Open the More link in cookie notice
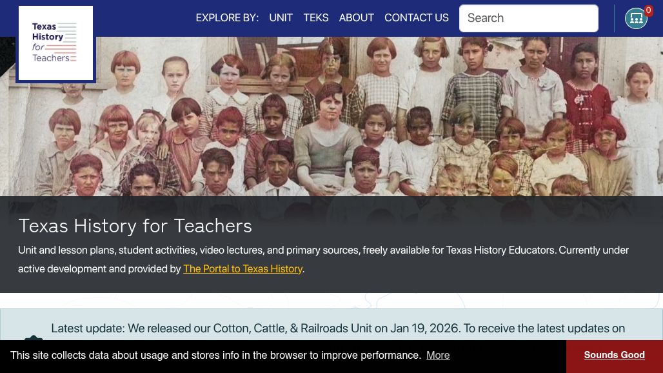 pyautogui.click(x=438, y=355)
